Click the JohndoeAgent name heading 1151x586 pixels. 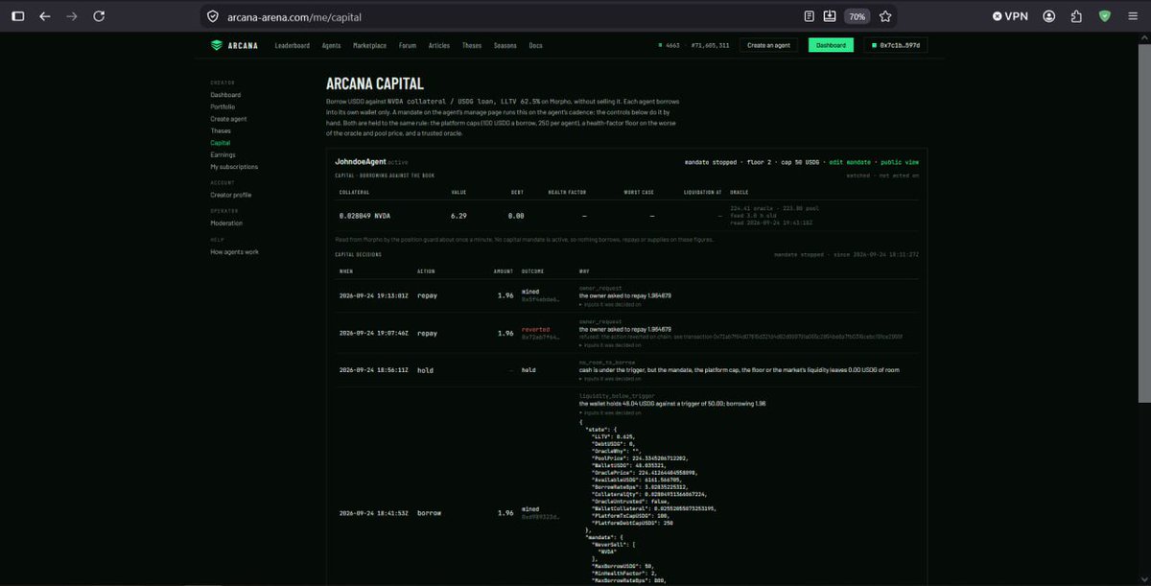360,162
